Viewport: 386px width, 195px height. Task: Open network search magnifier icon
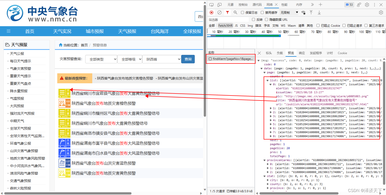235,12
